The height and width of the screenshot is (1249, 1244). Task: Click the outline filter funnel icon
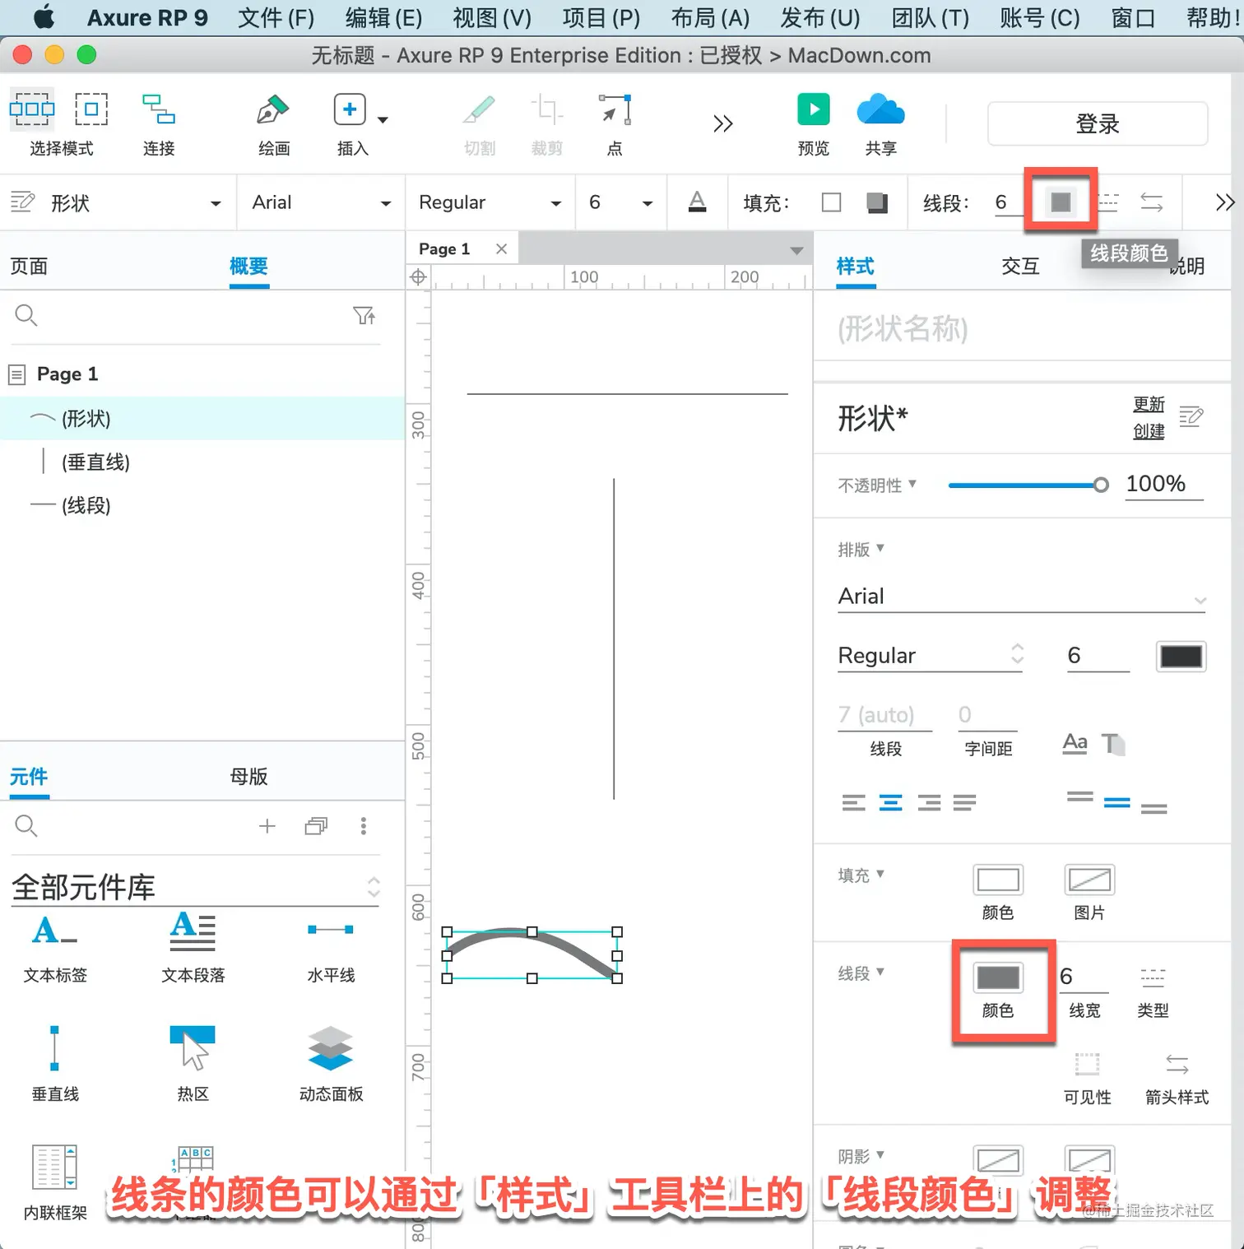364,315
